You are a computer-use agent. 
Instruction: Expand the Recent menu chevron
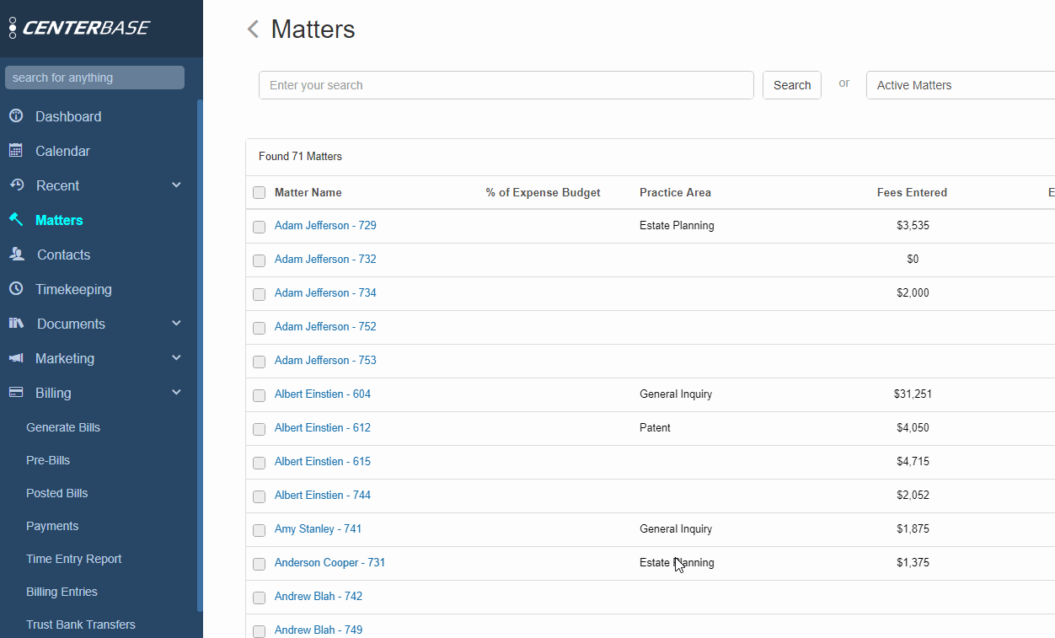click(176, 185)
